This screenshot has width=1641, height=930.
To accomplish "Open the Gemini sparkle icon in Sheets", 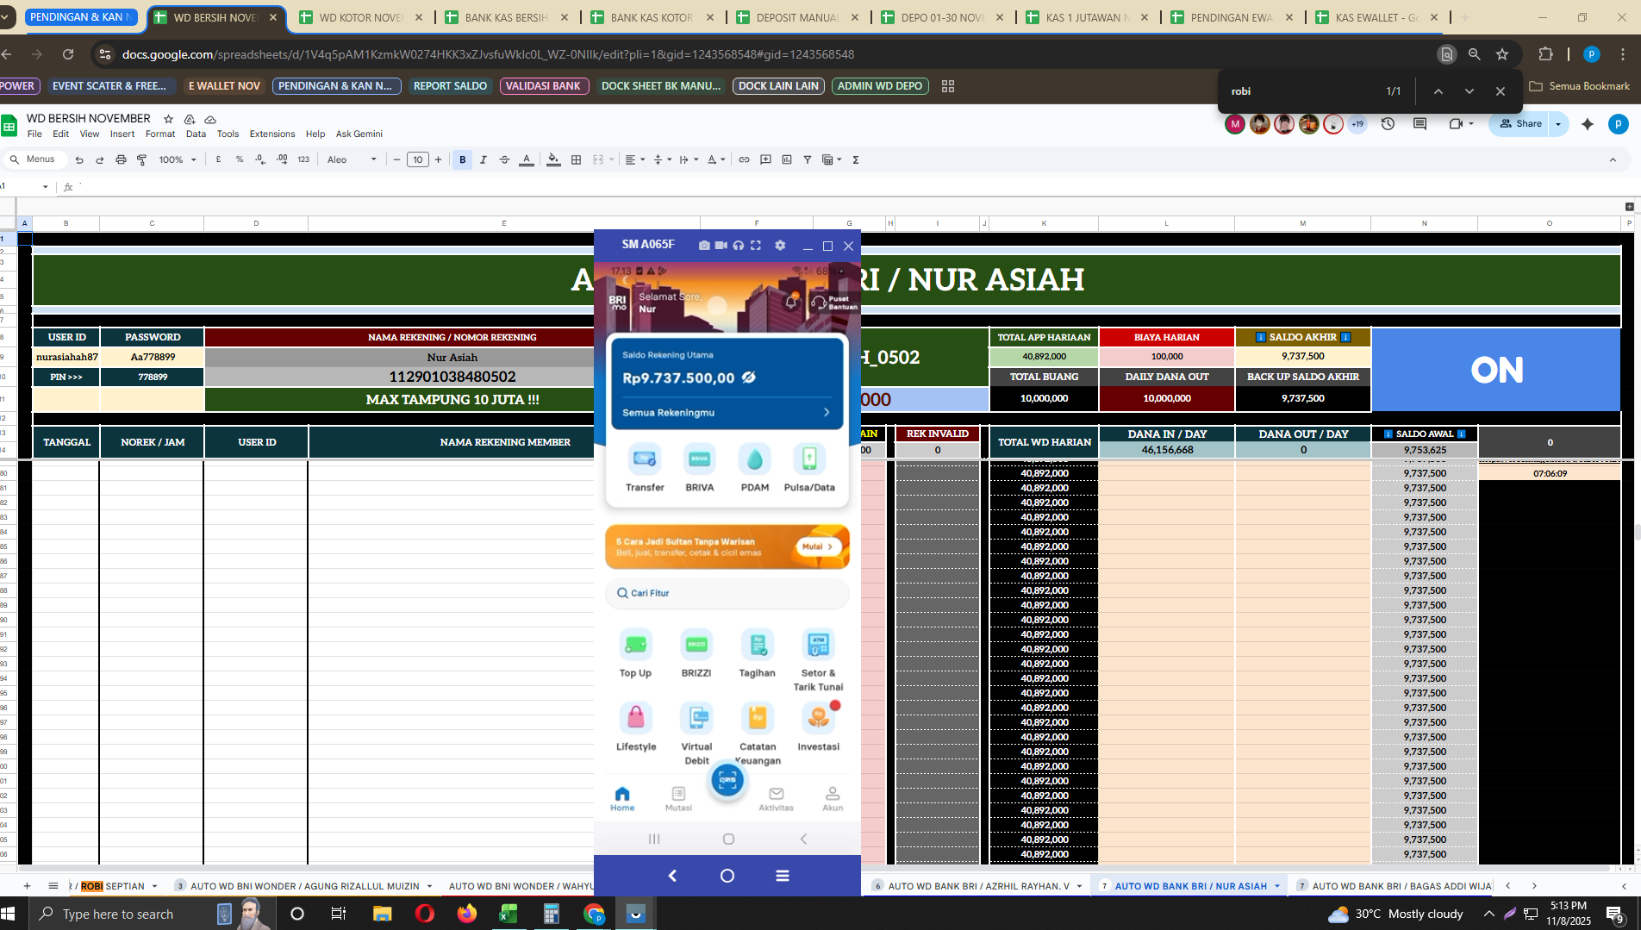I will coord(1588,124).
